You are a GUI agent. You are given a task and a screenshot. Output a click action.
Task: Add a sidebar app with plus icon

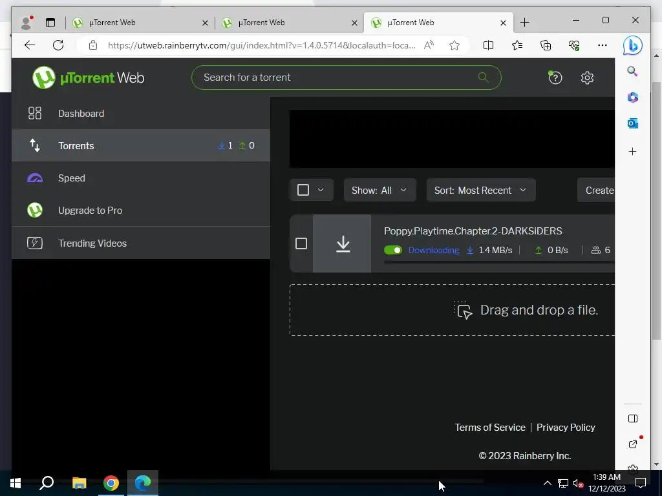(632, 151)
